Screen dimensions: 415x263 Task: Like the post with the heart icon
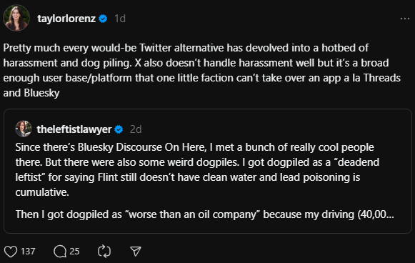pyautogui.click(x=11, y=251)
